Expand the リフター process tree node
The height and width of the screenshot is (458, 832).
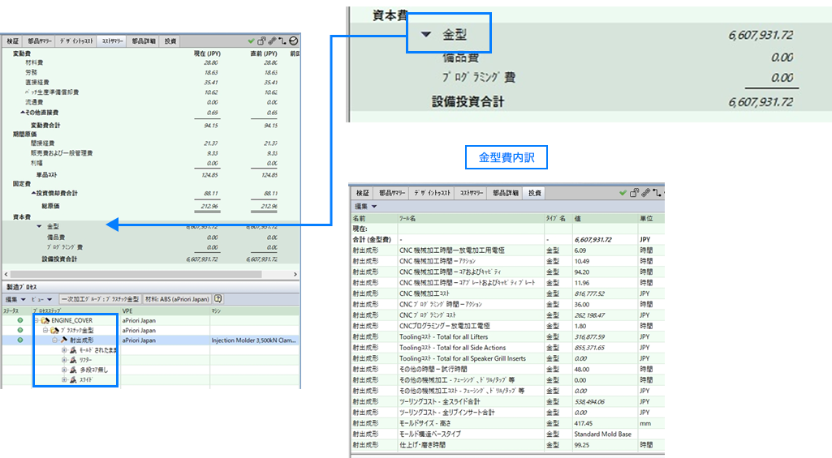64,360
